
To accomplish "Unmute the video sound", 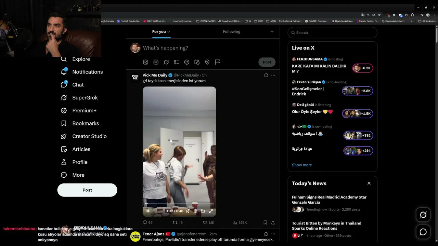I will (188, 211).
